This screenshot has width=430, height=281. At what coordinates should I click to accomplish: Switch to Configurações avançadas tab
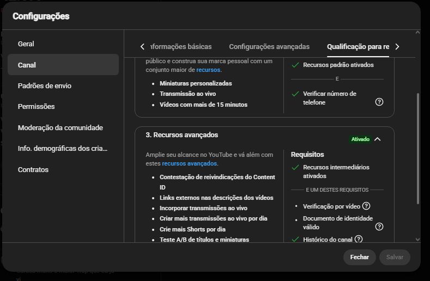(x=269, y=47)
